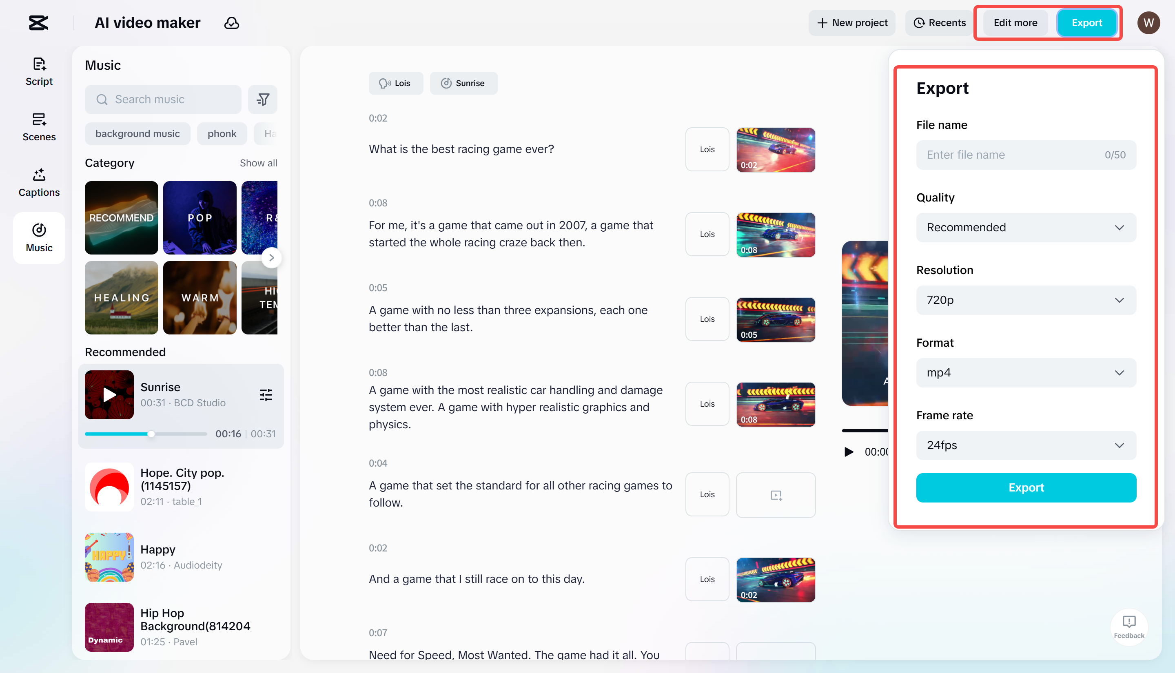
Task: Open Sunrise track adjustment settings
Action: coord(266,395)
